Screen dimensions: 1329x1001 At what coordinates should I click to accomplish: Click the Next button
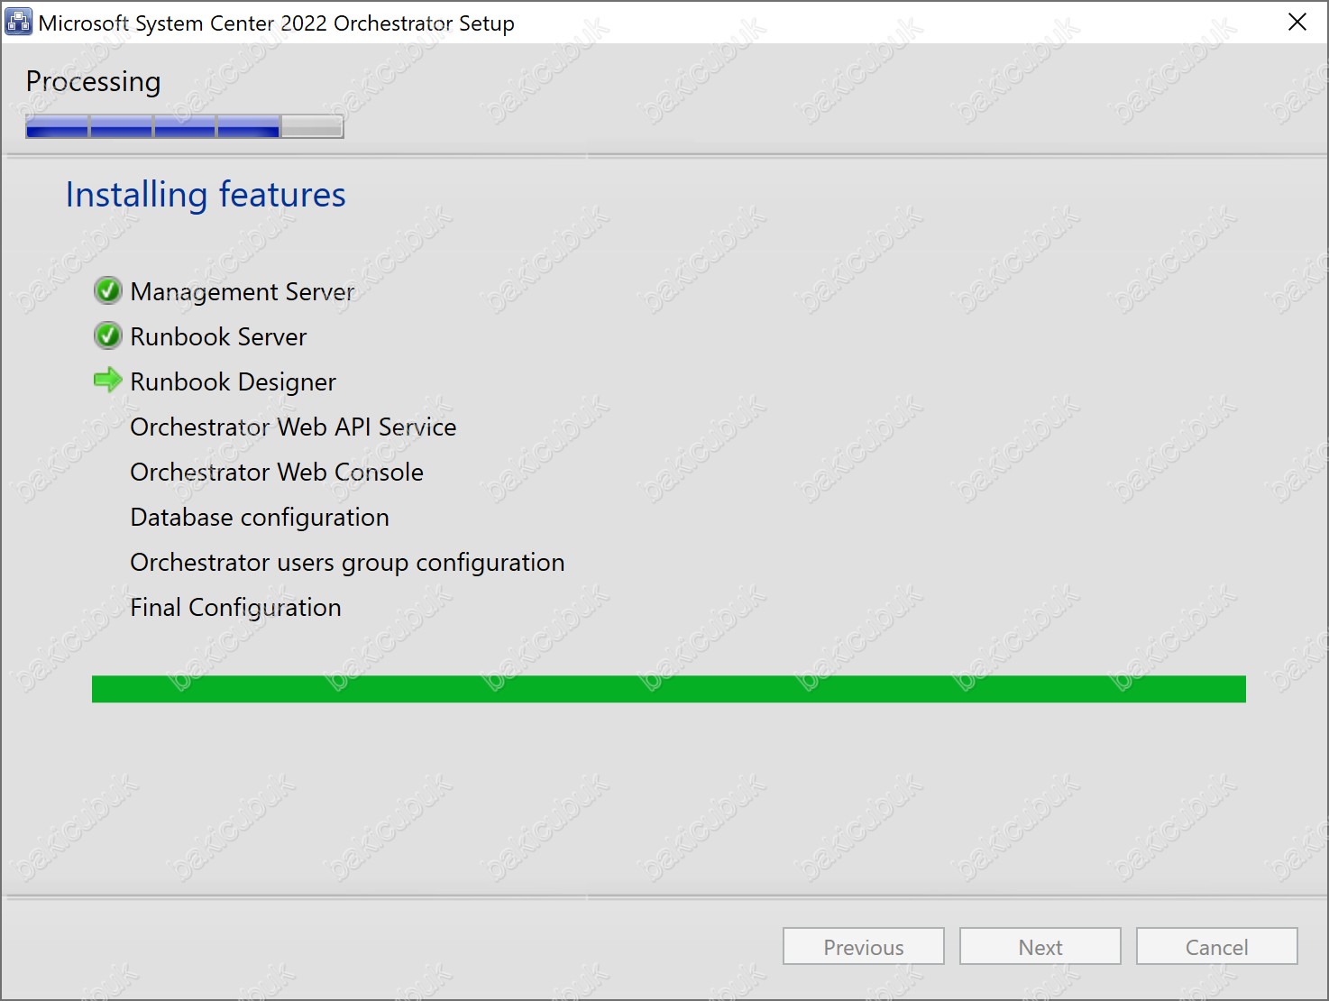coord(1040,947)
